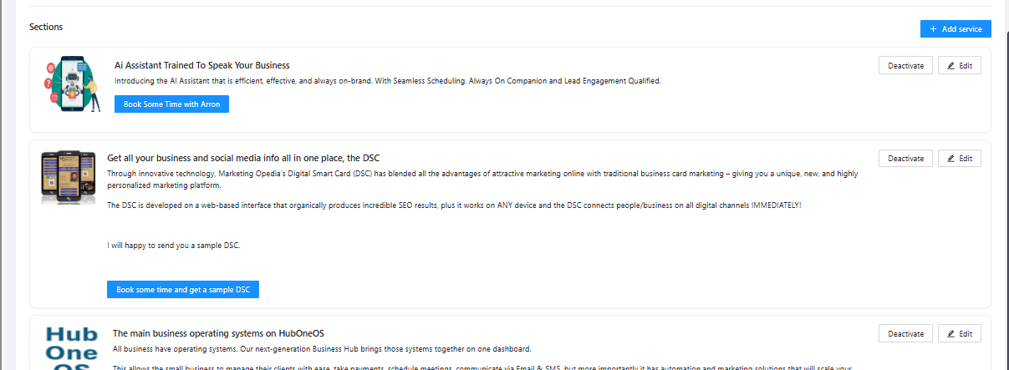
Task: Edit the DSC service section
Action: 959,158
